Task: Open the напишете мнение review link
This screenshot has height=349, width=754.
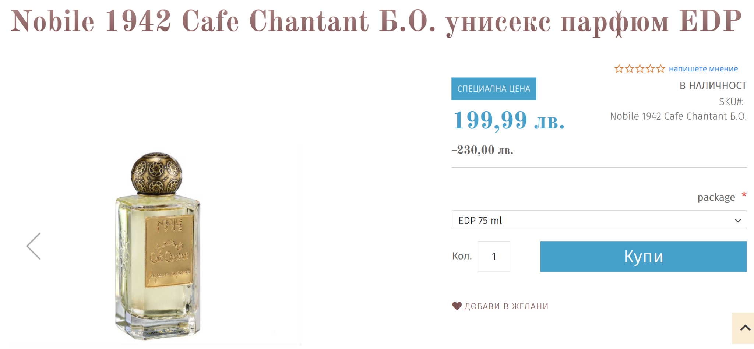Action: 703,69
